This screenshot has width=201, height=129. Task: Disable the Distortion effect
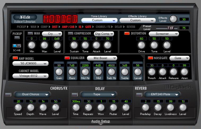click(127, 33)
